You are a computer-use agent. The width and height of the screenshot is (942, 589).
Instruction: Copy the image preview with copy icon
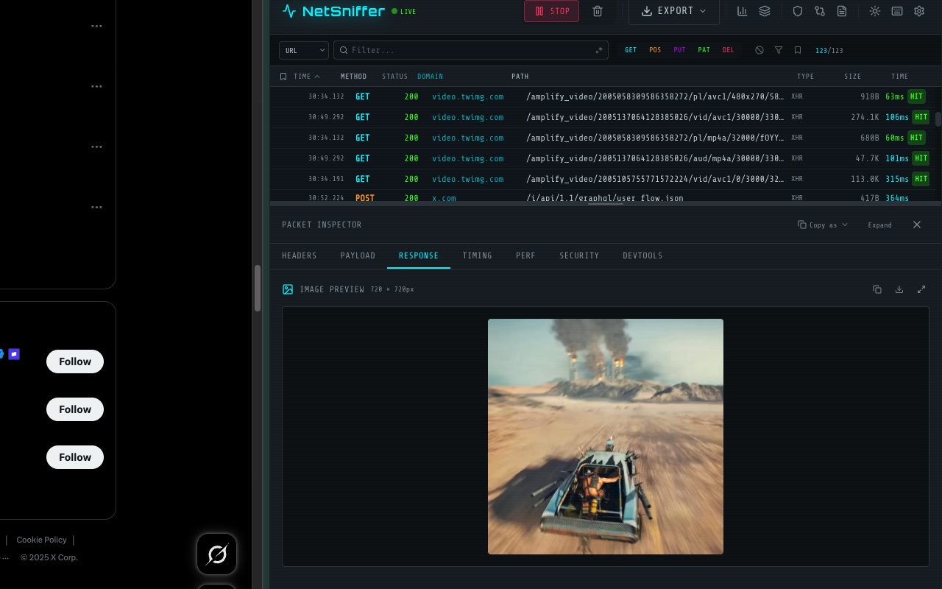coord(877,289)
